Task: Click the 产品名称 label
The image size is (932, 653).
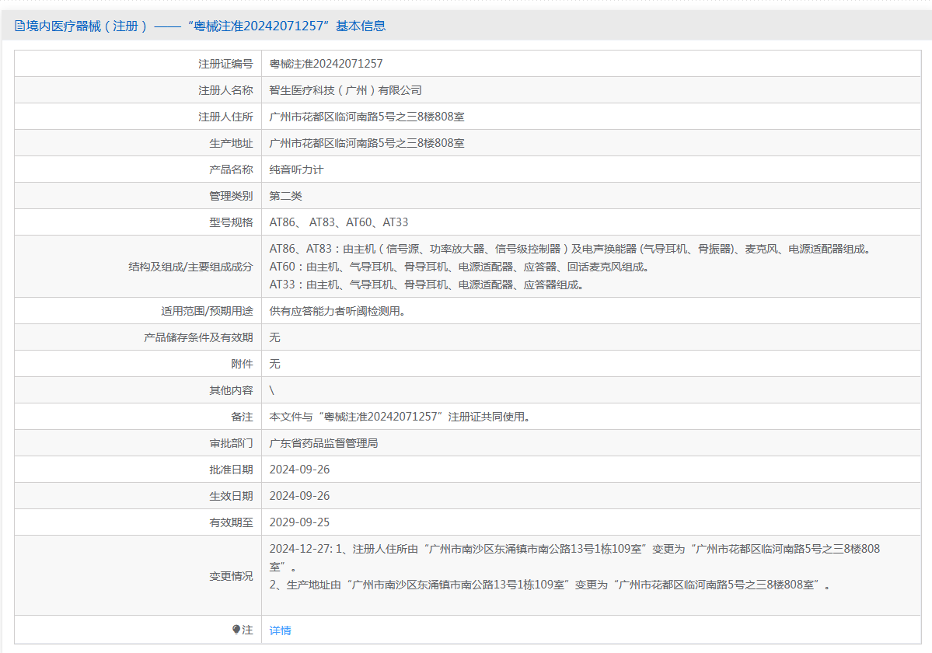Action: 231,170
